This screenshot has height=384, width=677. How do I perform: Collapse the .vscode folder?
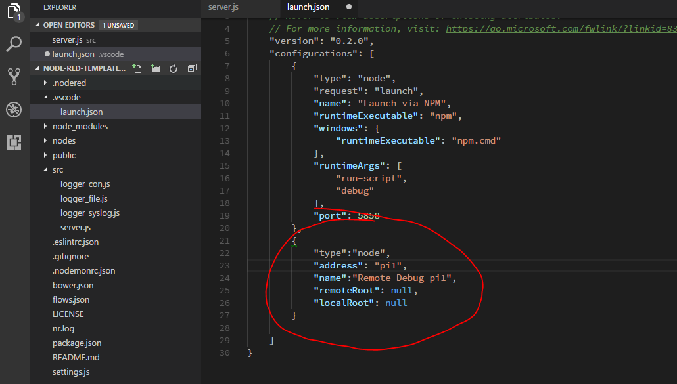click(x=66, y=97)
